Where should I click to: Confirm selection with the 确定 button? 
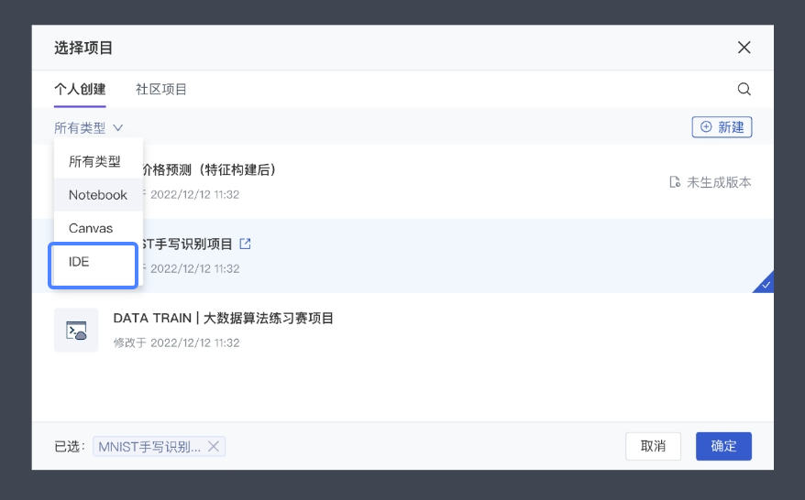pyautogui.click(x=724, y=446)
